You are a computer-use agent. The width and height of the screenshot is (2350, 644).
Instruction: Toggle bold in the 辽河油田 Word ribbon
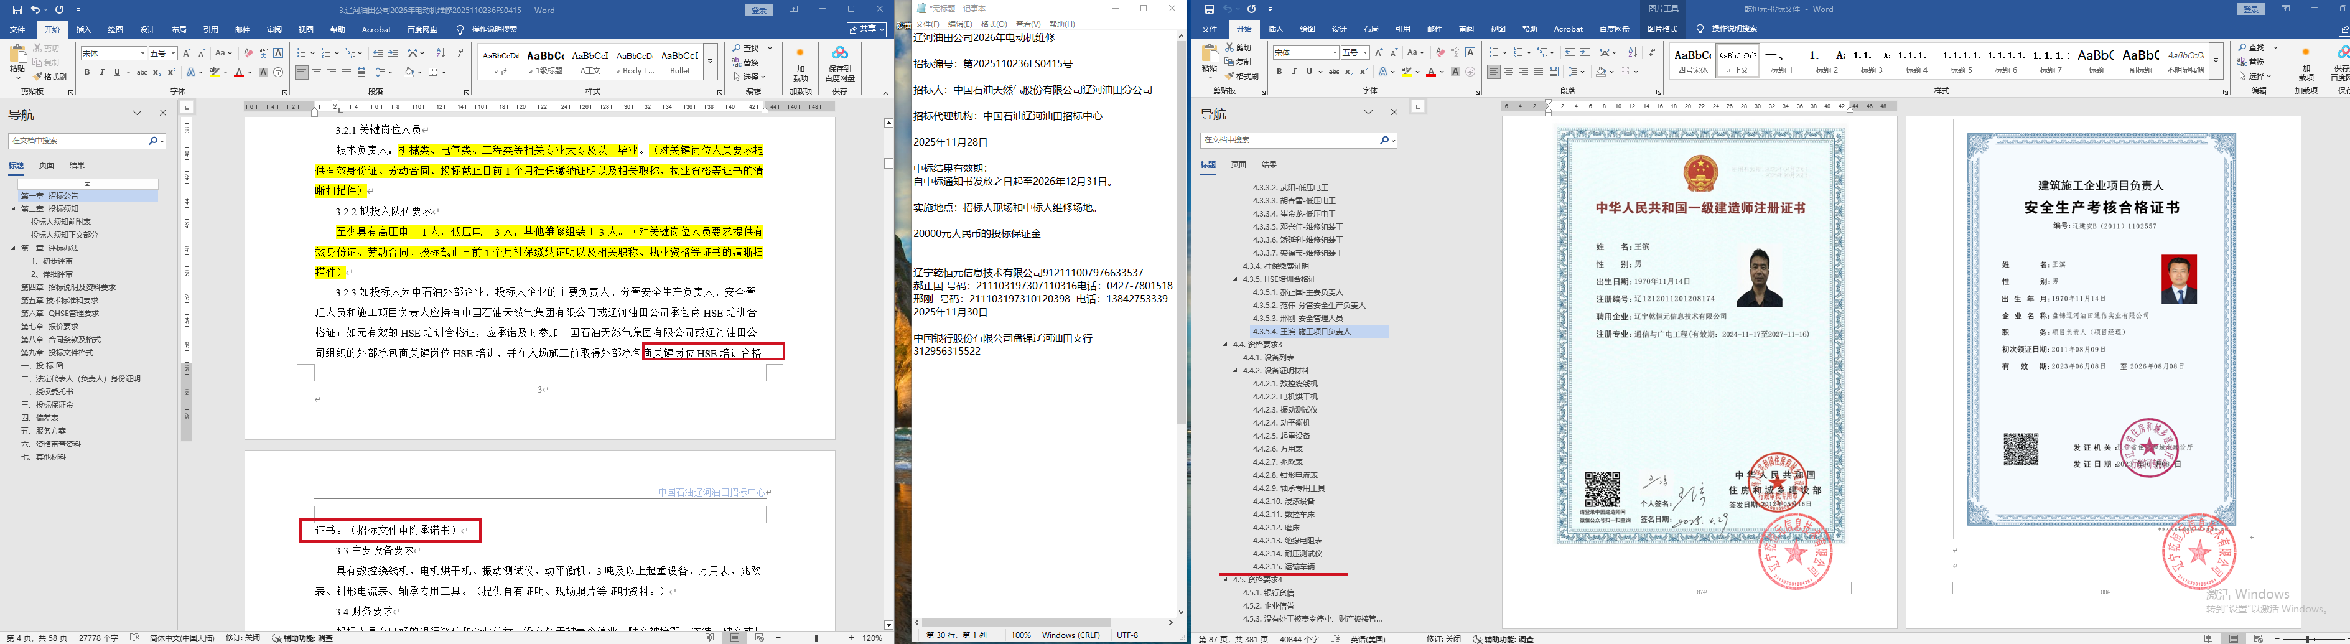(88, 72)
